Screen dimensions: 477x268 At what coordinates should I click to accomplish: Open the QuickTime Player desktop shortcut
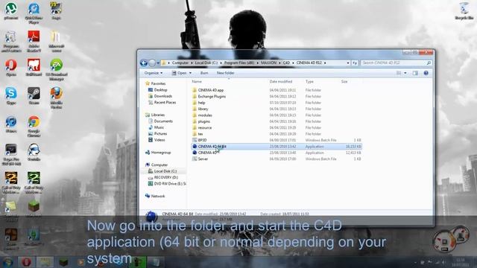pyautogui.click(x=34, y=13)
